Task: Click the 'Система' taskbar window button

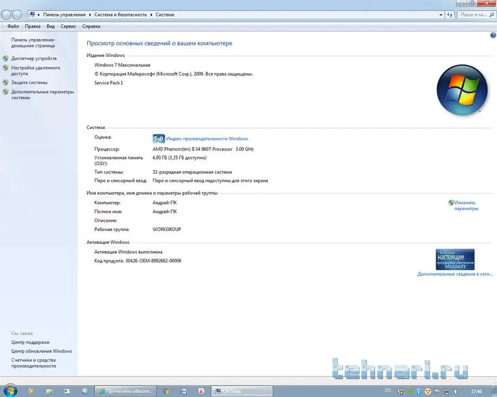Action: coord(242,391)
